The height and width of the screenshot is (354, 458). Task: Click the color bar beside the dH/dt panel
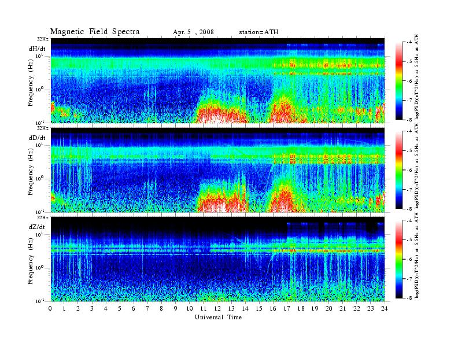coord(399,81)
